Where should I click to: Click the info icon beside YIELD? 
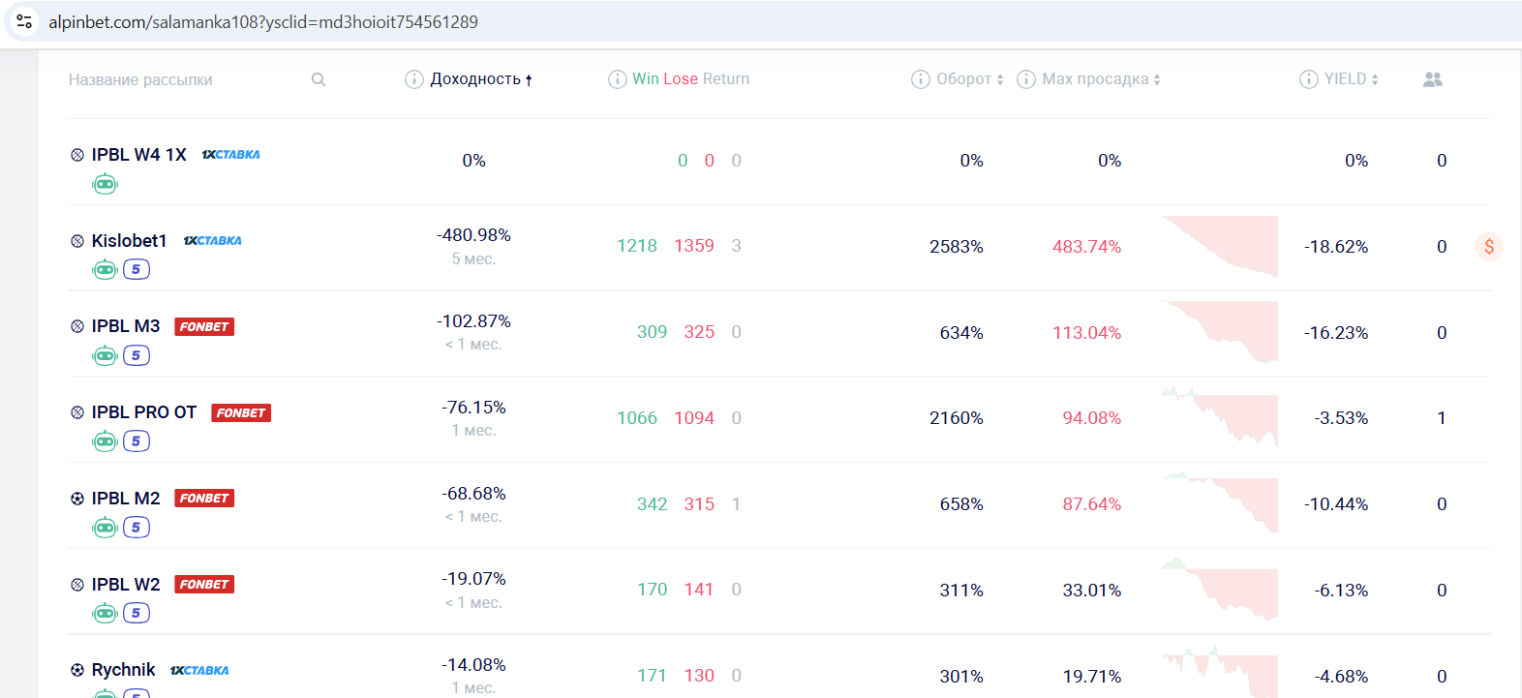pos(1308,79)
